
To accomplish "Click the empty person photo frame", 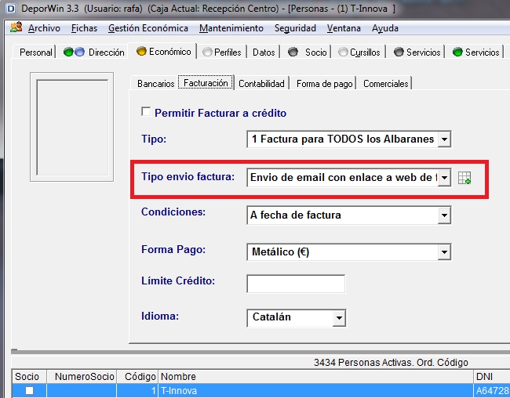I will [72, 127].
